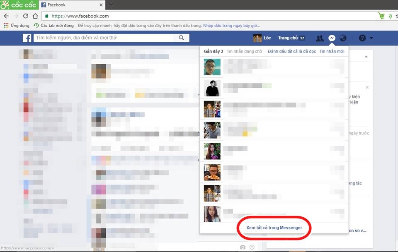This screenshot has width=398, height=252.
Task: Click the address bar URL field
Action: (x=208, y=16)
